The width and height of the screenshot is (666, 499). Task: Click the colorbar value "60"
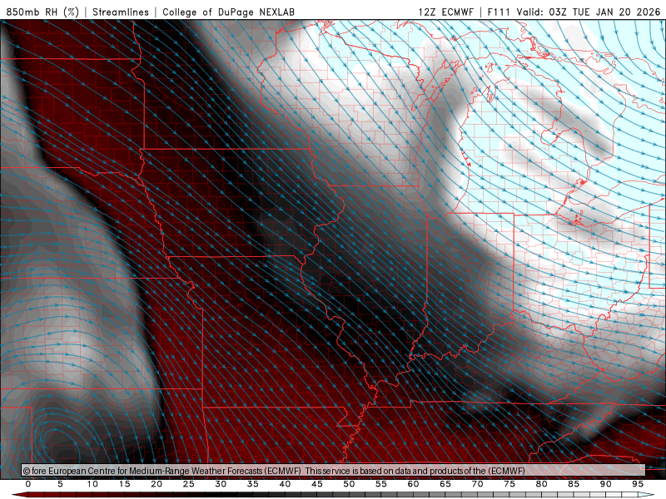pyautogui.click(x=413, y=484)
